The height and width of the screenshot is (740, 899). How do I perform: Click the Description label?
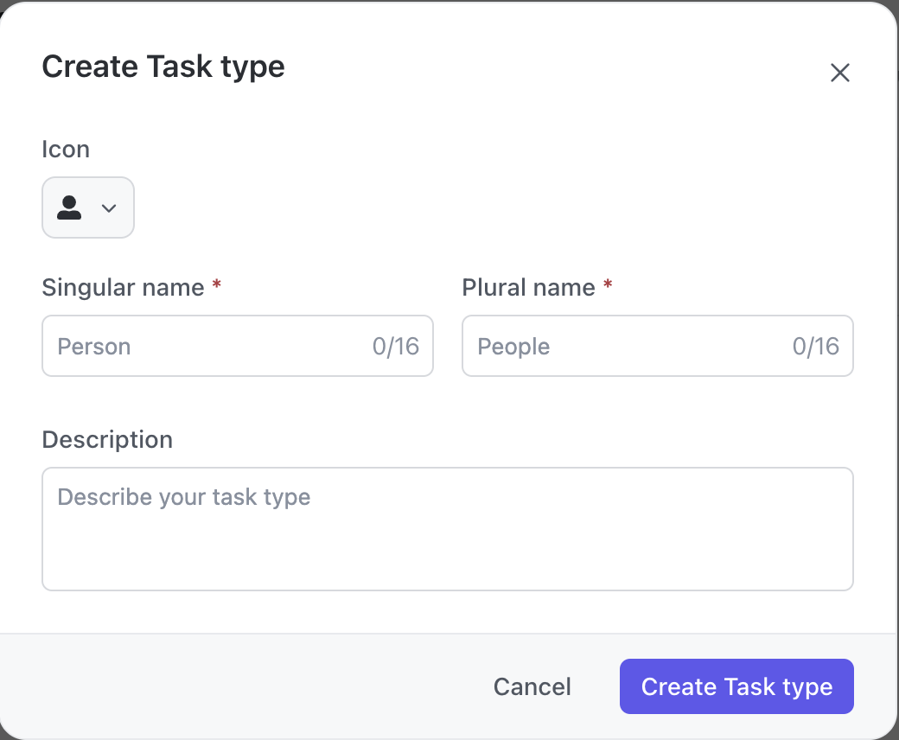click(106, 439)
